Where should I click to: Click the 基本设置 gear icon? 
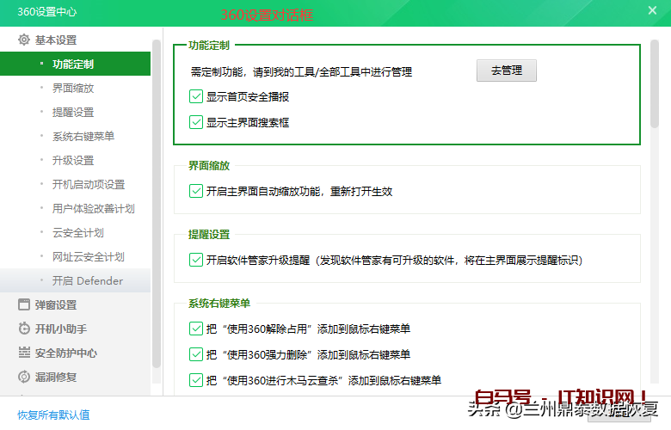pos(24,40)
